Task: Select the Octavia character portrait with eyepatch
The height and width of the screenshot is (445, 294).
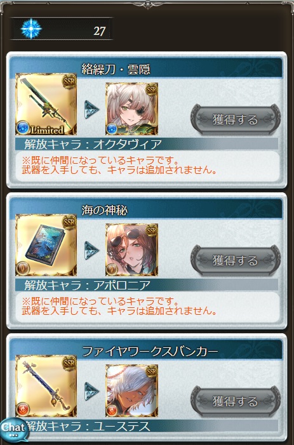Action: coord(132,109)
